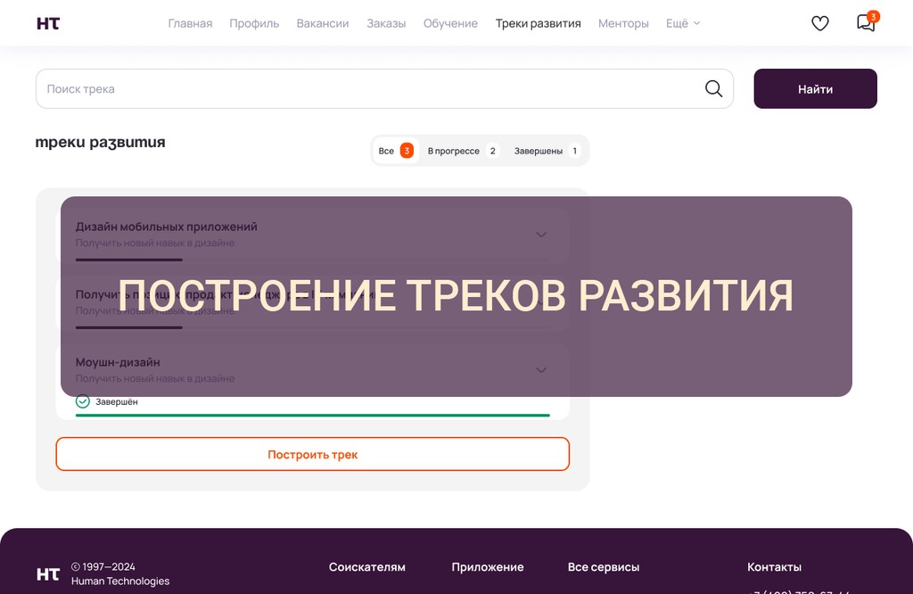Expand the Дизайн мобильных приложений track
This screenshot has height=594, width=913.
pos(541,235)
